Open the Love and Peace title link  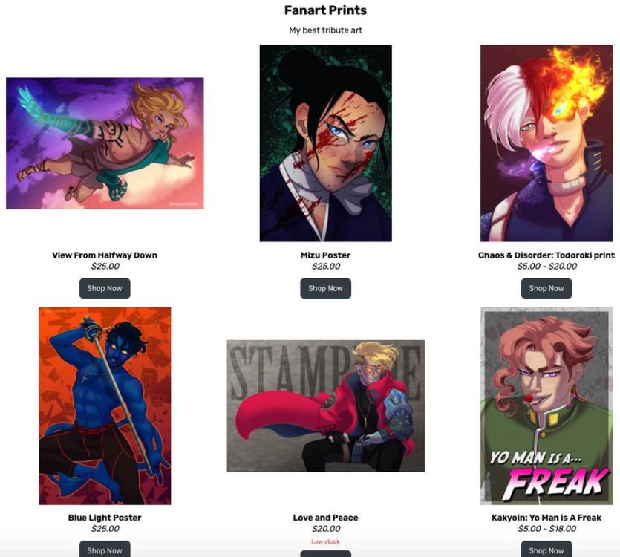coord(325,518)
